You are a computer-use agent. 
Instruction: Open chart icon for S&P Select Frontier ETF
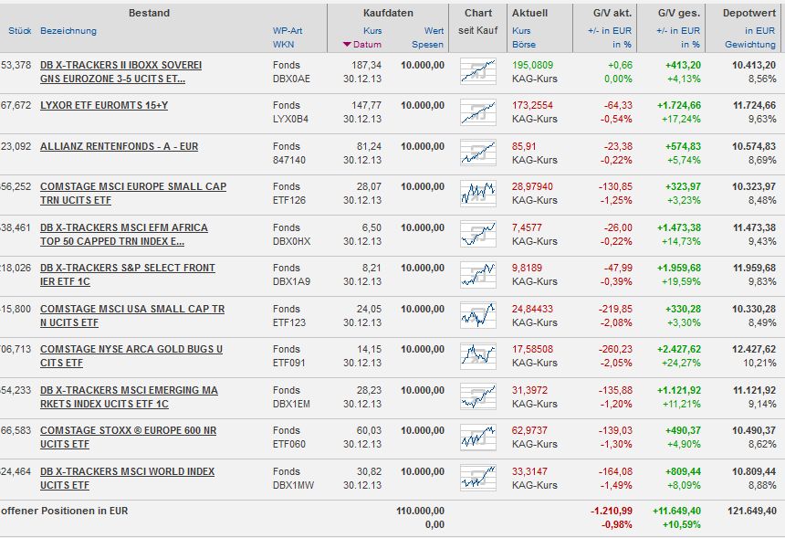(x=478, y=274)
